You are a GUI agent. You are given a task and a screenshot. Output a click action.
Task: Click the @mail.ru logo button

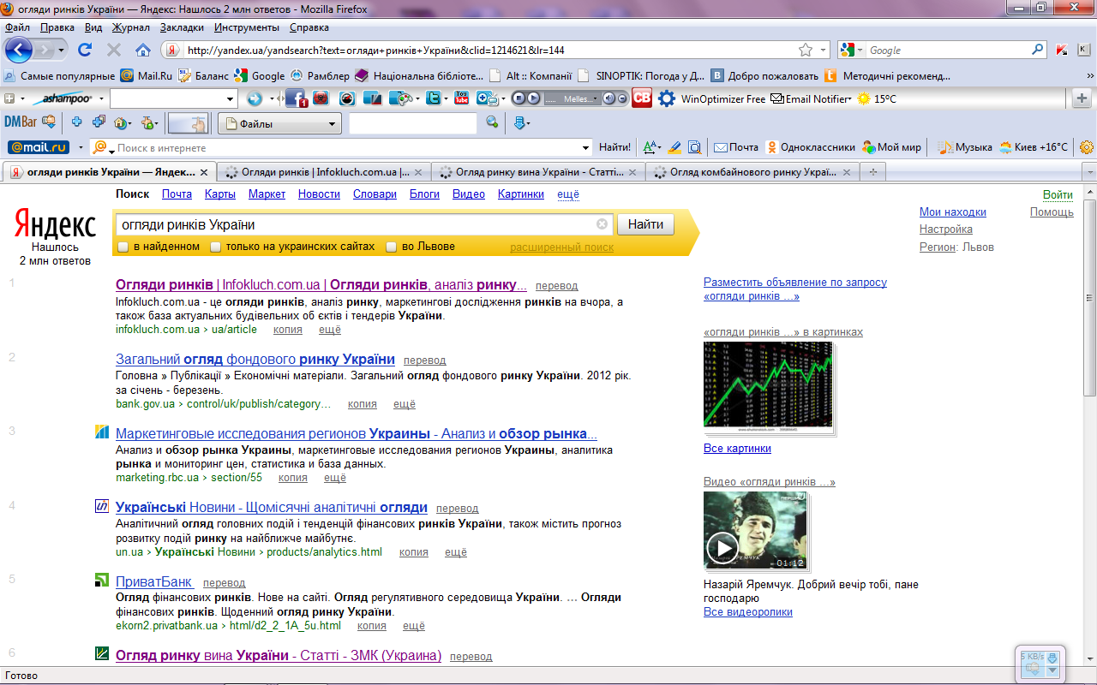pos(39,147)
